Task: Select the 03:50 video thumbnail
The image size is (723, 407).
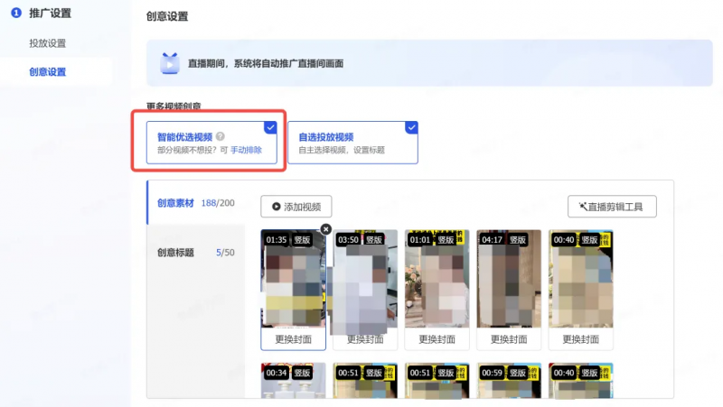Action: click(365, 279)
